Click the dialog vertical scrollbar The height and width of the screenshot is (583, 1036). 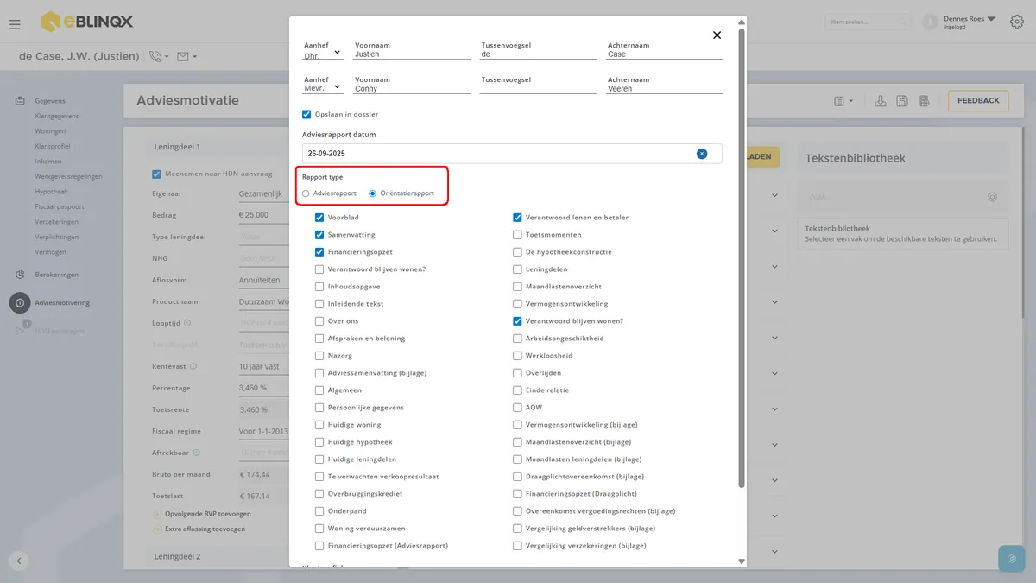pos(741,258)
